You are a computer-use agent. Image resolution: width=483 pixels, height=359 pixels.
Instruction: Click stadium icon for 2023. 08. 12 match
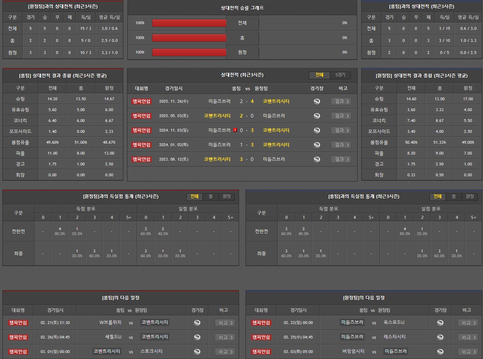(x=317, y=159)
